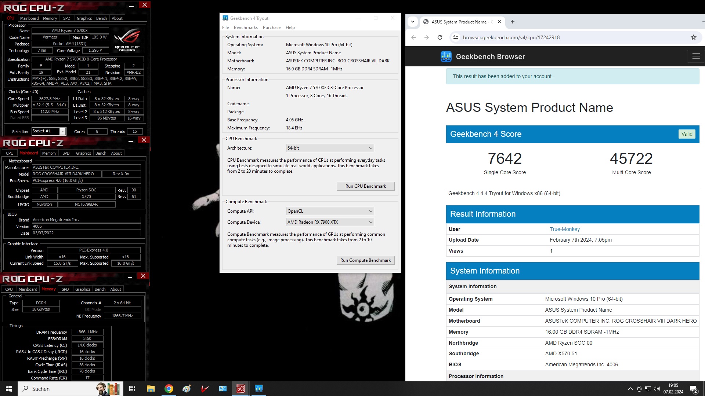Image resolution: width=705 pixels, height=396 pixels.
Task: Go forward in the Chrome browser
Action: [x=427, y=37]
